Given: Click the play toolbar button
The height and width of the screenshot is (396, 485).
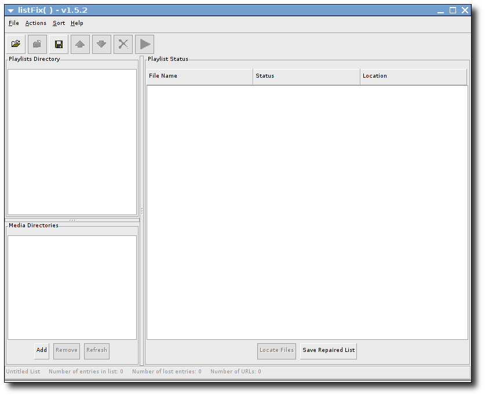Looking at the screenshot, I should [144, 44].
